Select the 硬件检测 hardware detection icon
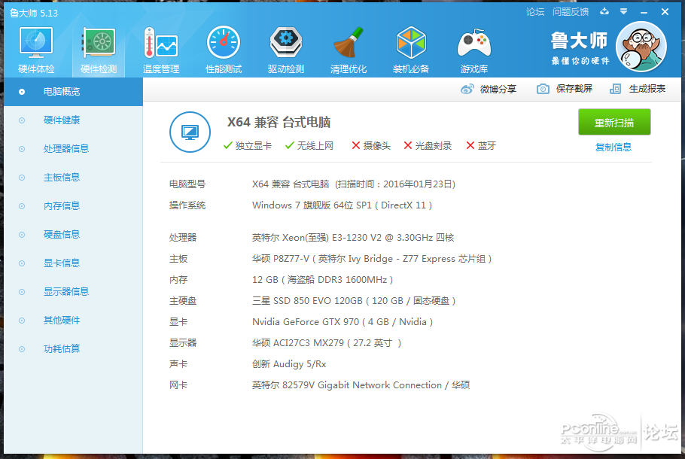This screenshot has width=685, height=459. pyautogui.click(x=99, y=50)
